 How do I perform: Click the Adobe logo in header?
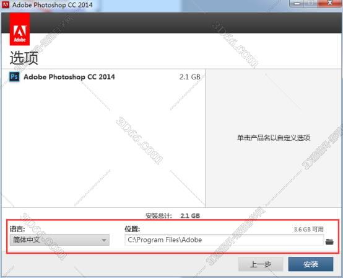click(20, 29)
